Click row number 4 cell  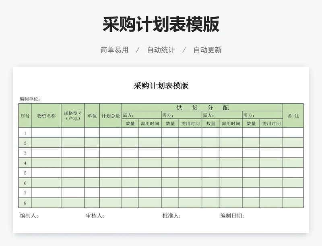click(25, 163)
